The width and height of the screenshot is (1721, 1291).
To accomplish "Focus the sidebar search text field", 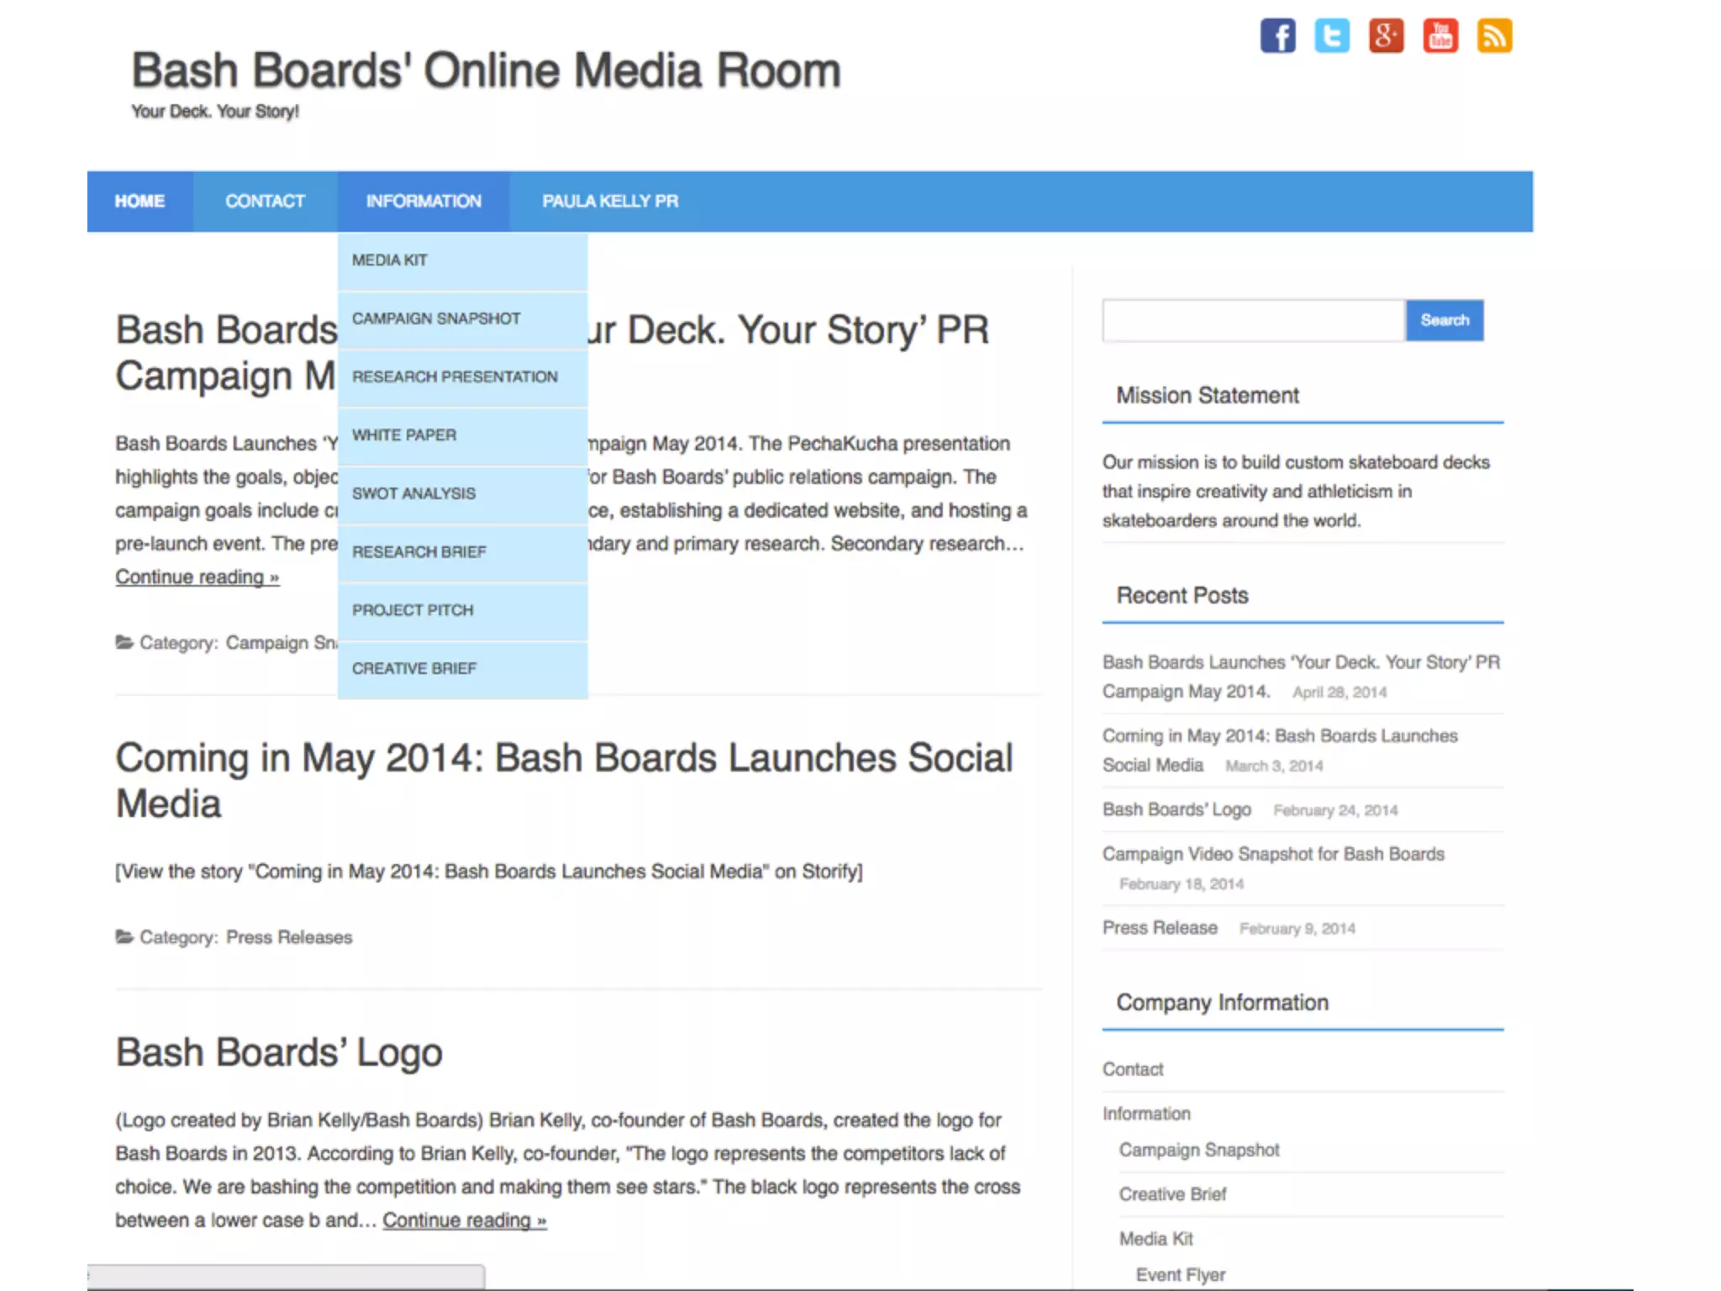I will point(1253,320).
